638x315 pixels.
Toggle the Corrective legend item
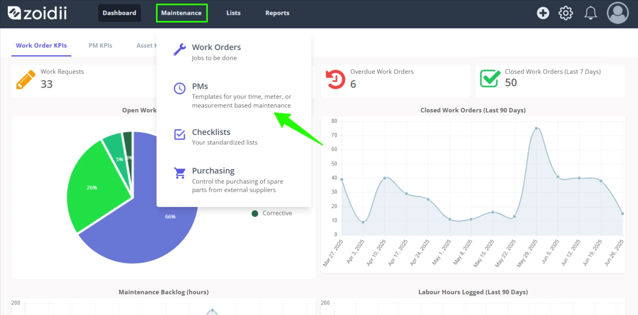tap(272, 213)
